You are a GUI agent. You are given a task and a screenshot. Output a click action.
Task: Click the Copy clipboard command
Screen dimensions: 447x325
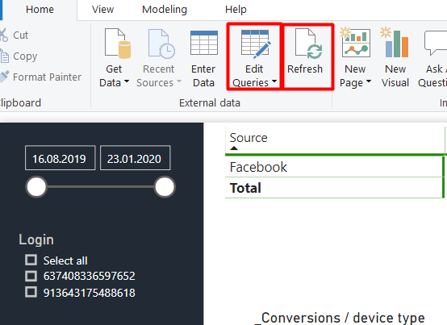(x=19, y=56)
